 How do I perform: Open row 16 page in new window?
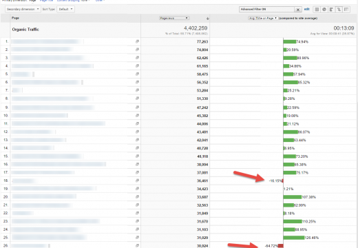137,164
